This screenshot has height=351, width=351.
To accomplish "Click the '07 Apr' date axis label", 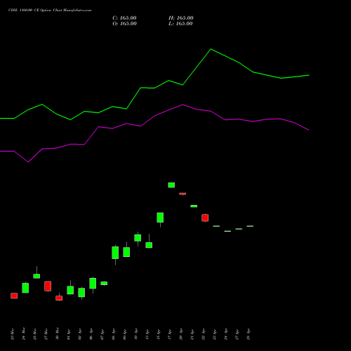I will pyautogui.click(x=102, y=334).
